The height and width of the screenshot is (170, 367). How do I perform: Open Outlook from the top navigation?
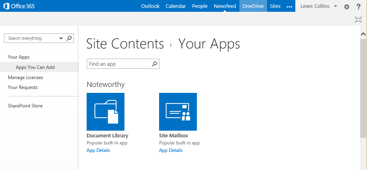150,6
